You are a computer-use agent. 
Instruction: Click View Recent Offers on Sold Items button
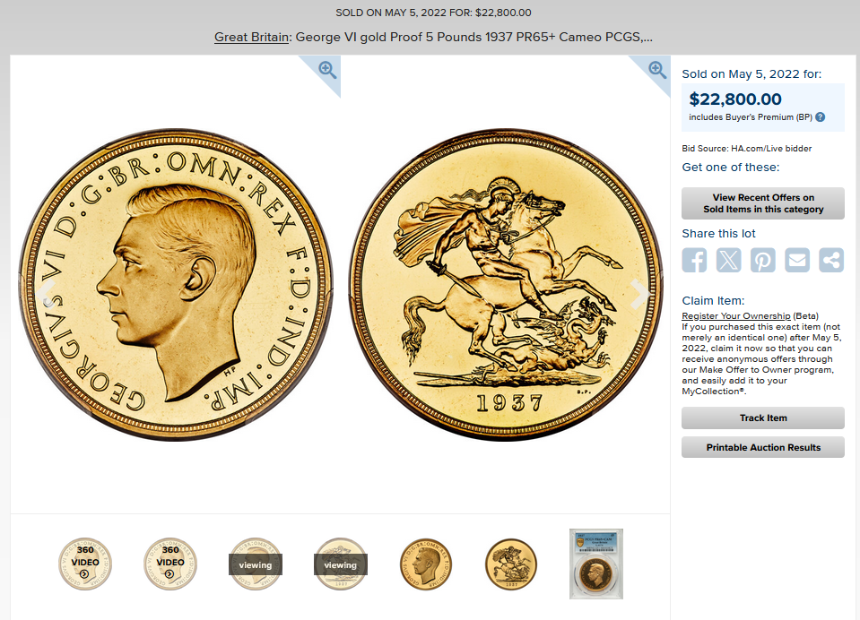[763, 203]
